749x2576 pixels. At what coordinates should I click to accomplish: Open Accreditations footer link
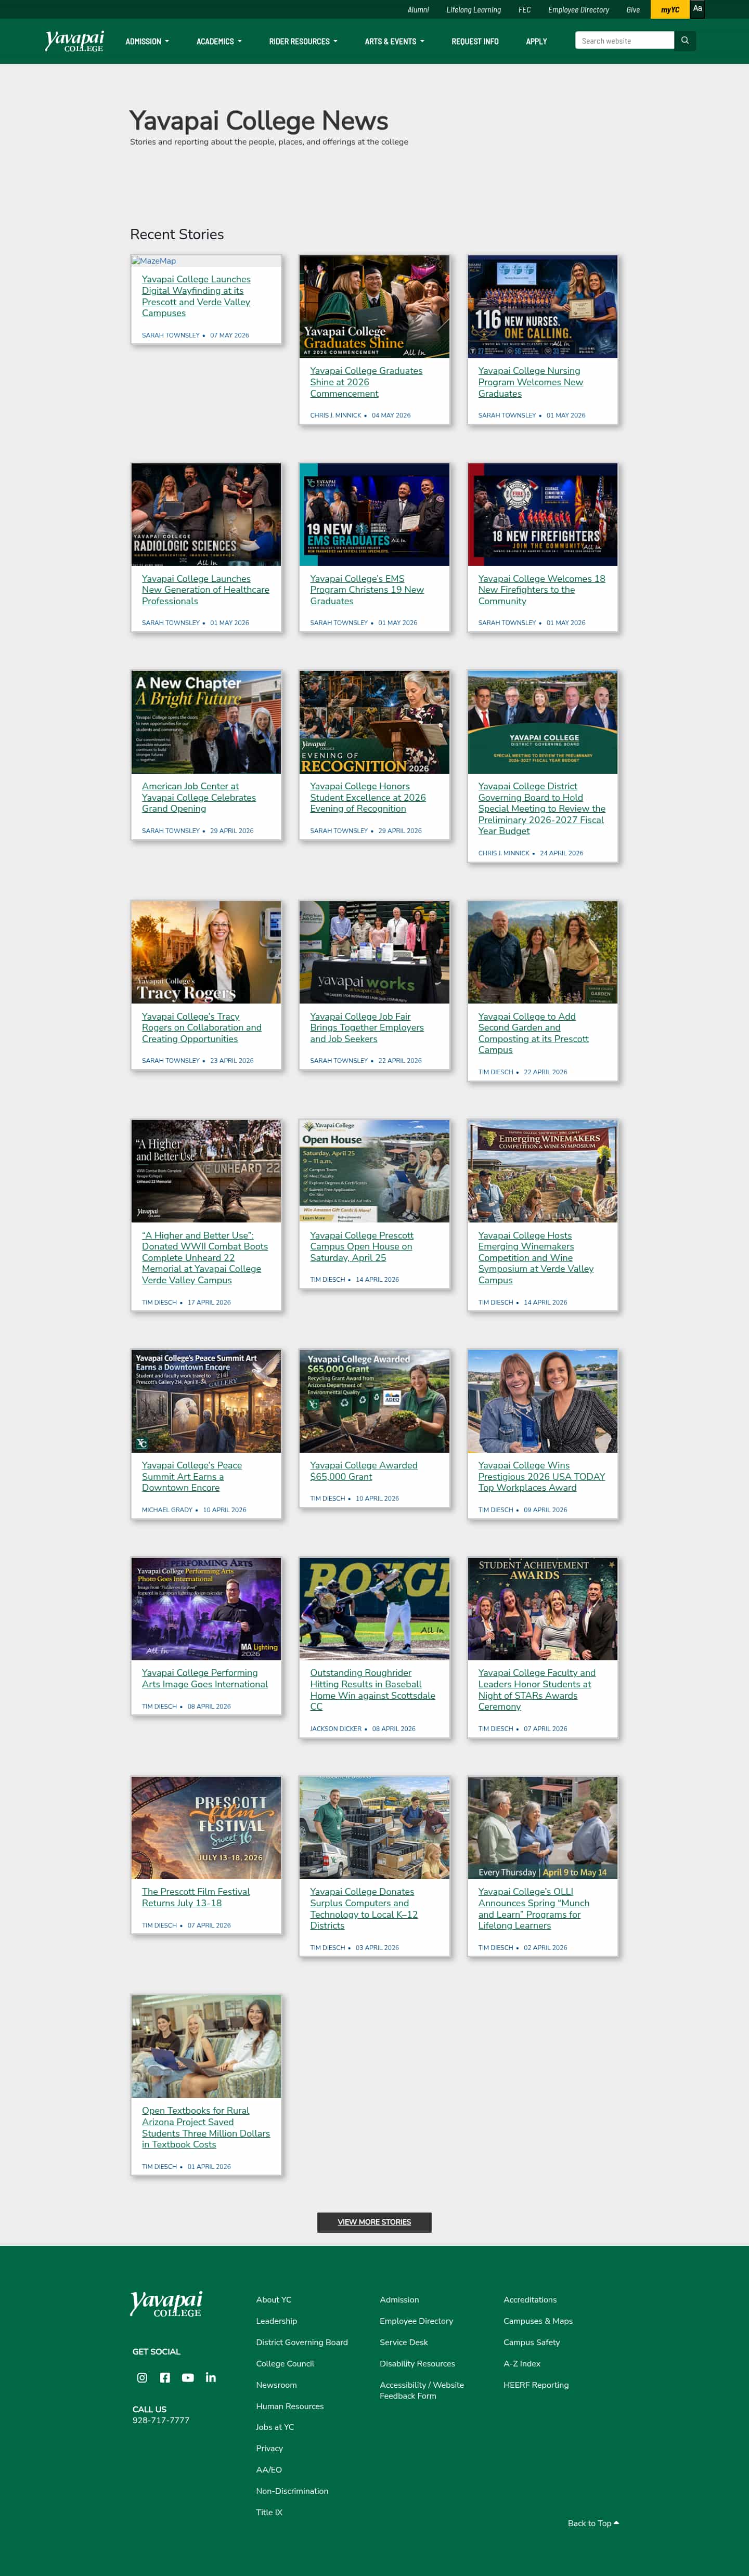[529, 2299]
